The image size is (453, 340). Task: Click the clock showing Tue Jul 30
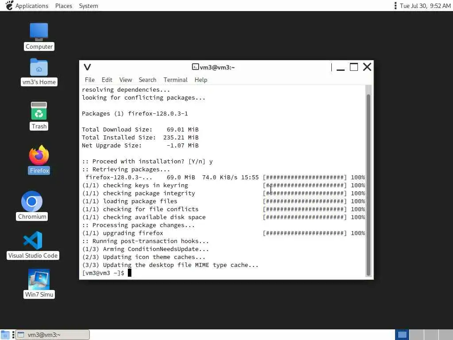click(425, 6)
